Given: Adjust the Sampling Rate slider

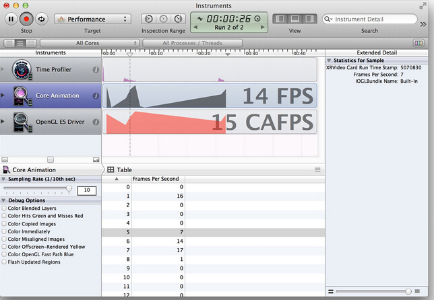Looking at the screenshot, I should 69,190.
